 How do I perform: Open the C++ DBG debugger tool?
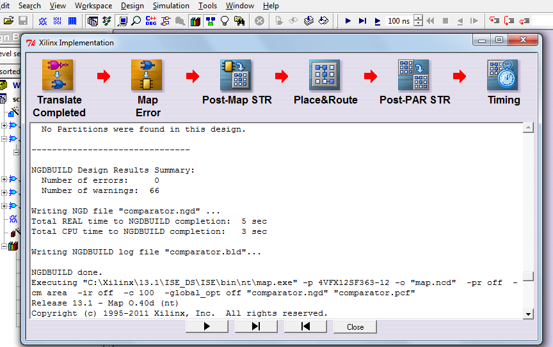point(151,21)
